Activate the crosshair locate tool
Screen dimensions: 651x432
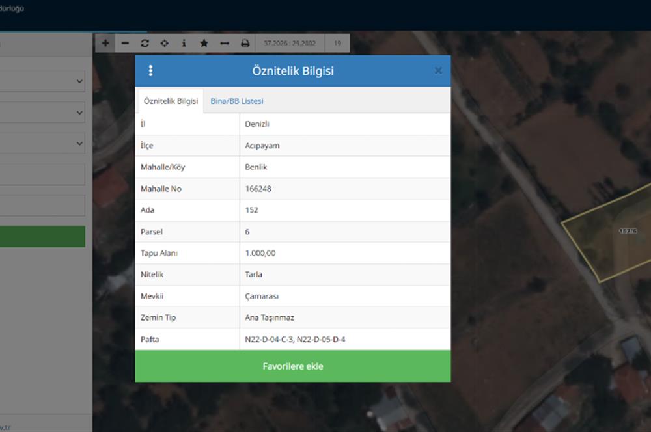165,43
